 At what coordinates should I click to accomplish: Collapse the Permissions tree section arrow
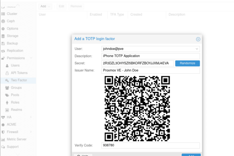click(x=31, y=58)
